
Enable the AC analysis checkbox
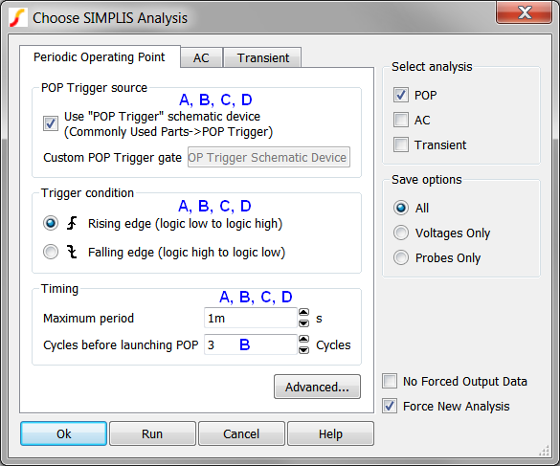pos(401,120)
